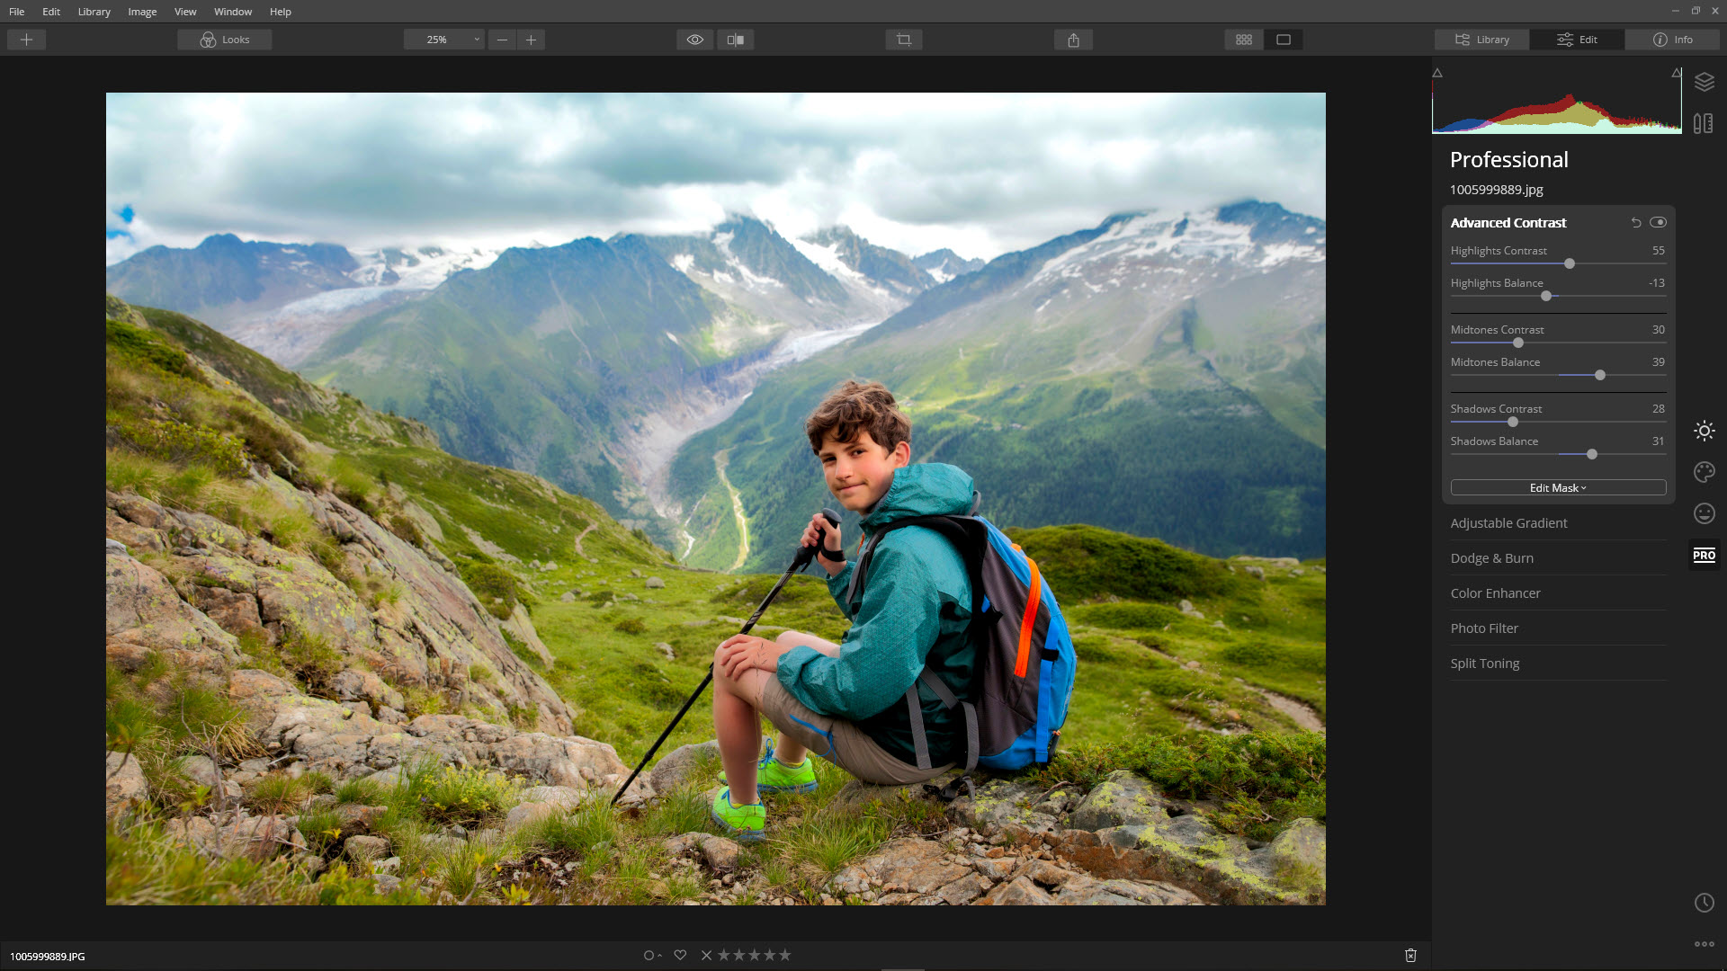This screenshot has width=1727, height=971.
Task: Click the plus add-photo button in toolbar
Action: pyautogui.click(x=26, y=40)
